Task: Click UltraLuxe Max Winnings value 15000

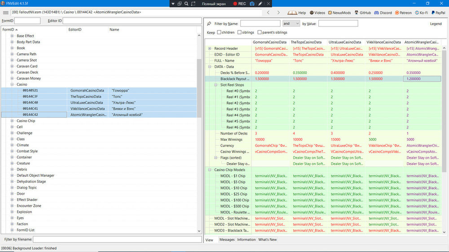Action: click(335, 139)
